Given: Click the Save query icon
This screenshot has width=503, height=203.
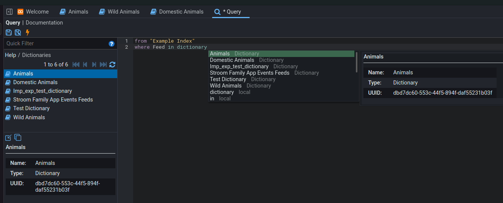Looking at the screenshot, I should 9,32.
